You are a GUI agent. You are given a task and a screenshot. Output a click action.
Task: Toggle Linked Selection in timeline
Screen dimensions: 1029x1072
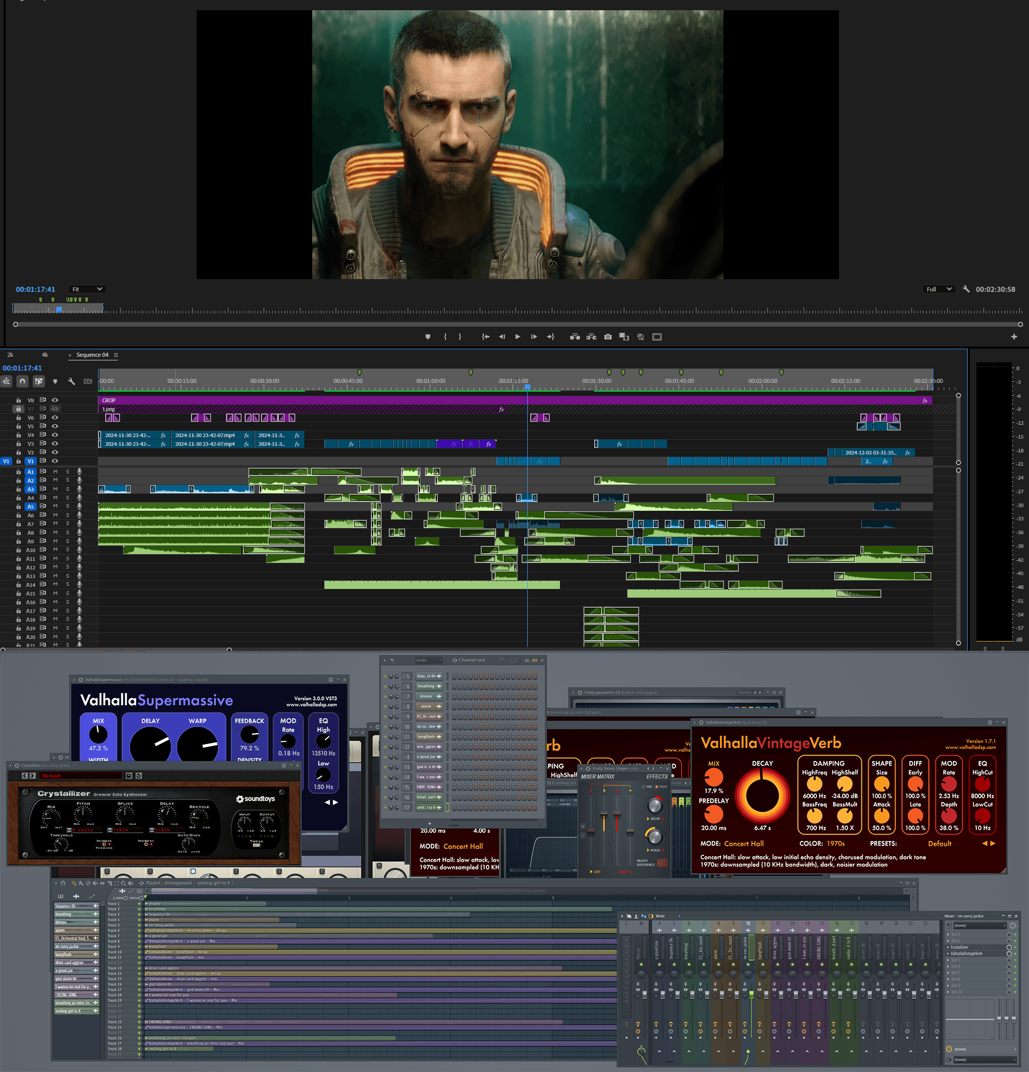pos(38,381)
